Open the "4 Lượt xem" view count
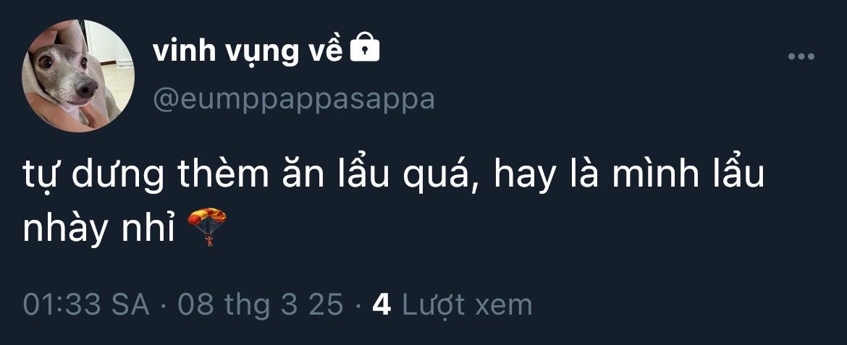The height and width of the screenshot is (345, 847). tap(452, 305)
